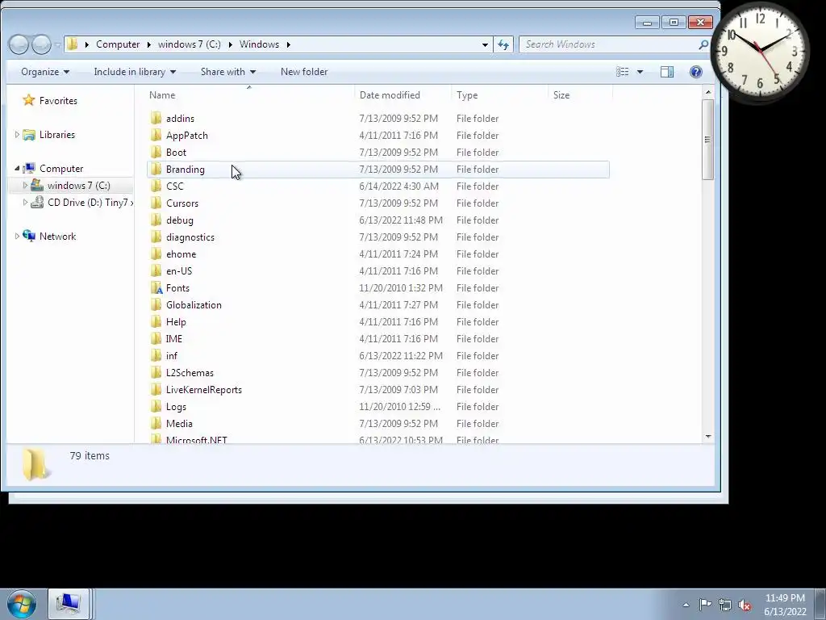Click the CD Drive (D:) icon
The width and height of the screenshot is (826, 620).
(x=37, y=203)
